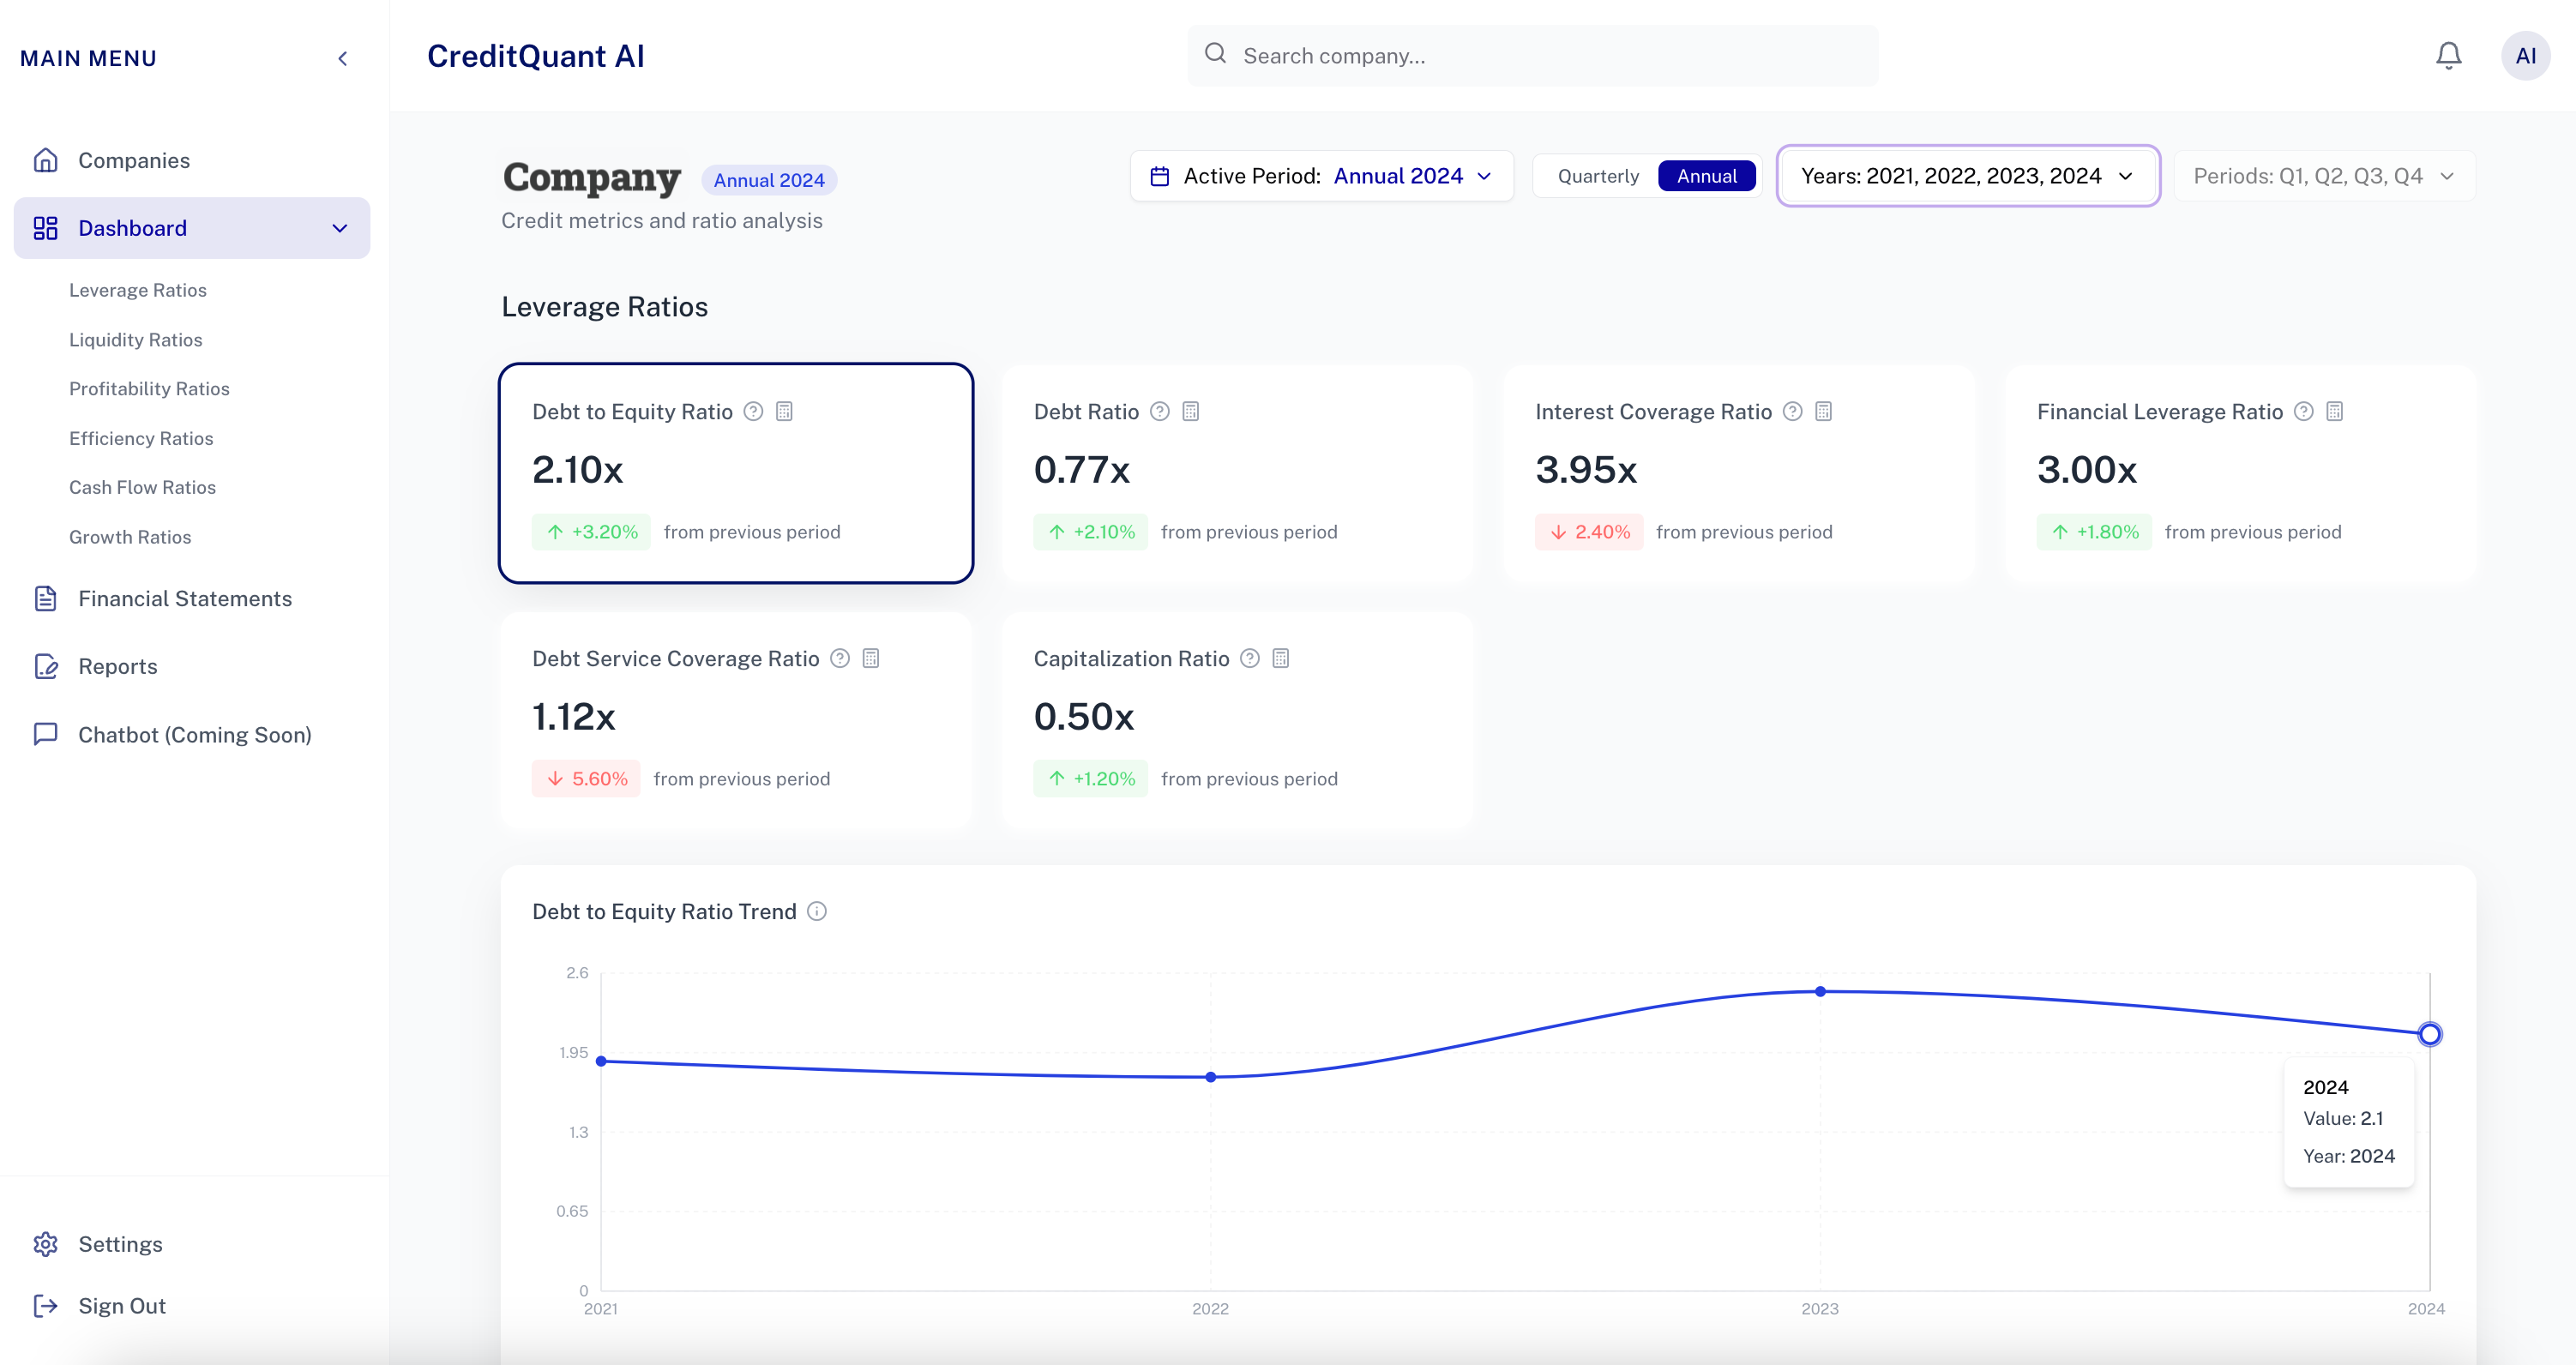Open the Reports section via its pencil icon
Viewport: 2576px width, 1365px height.
click(x=47, y=666)
